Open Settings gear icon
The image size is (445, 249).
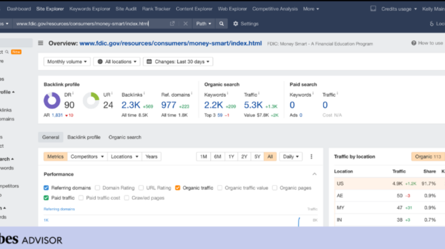coord(235,24)
